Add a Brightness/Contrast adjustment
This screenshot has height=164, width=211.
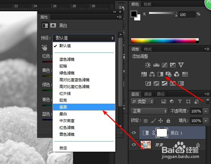pos(148,65)
